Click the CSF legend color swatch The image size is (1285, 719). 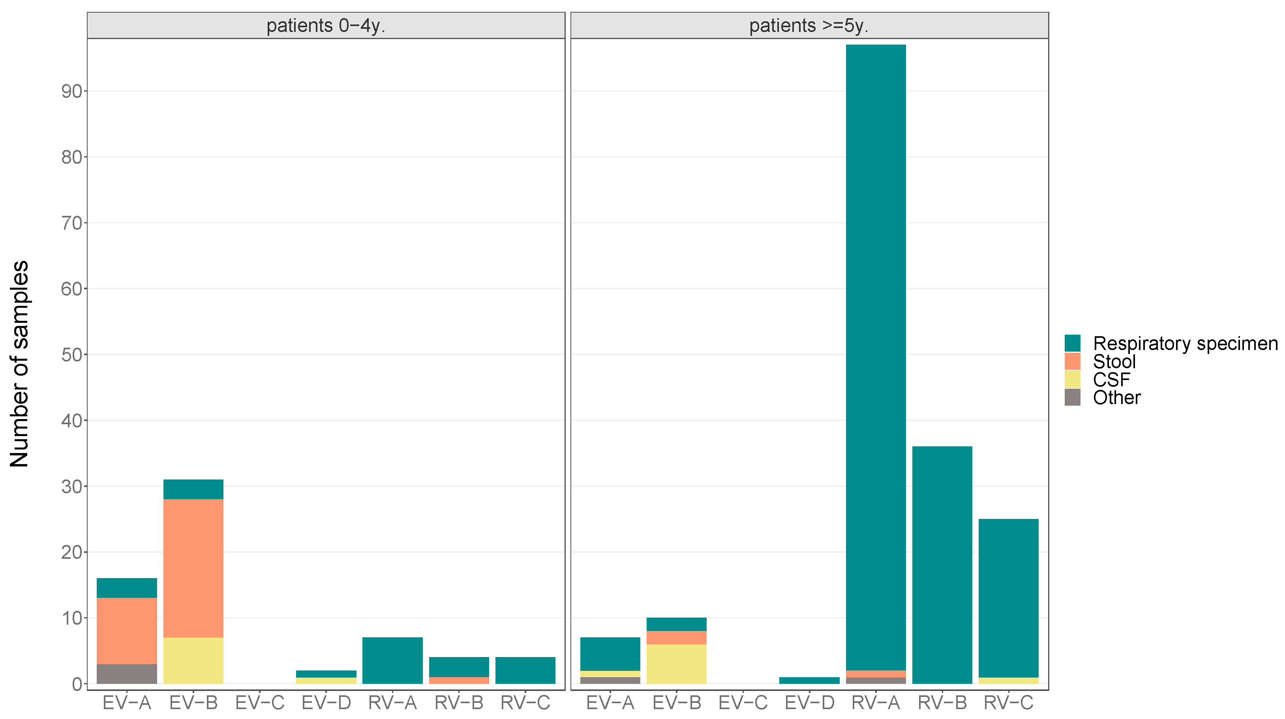1072,379
